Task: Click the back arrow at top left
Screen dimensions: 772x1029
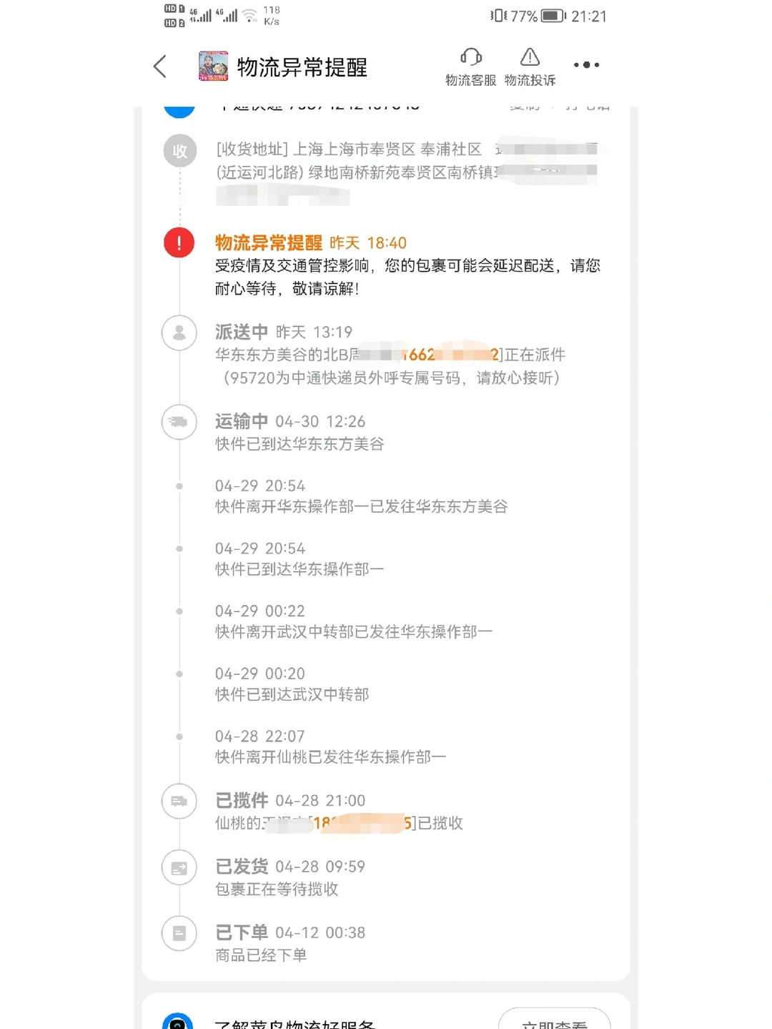Action: pos(159,65)
